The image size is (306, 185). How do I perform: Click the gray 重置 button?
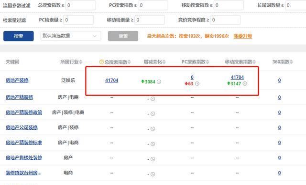(x=123, y=36)
